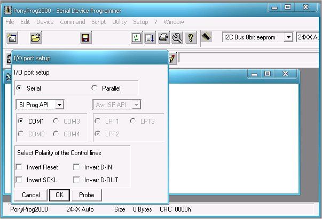Open the Edit menu

point(25,22)
